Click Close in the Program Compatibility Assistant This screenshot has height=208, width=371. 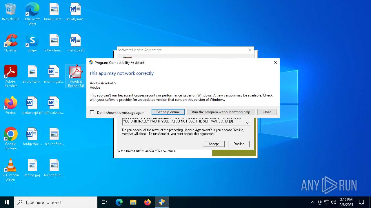(x=267, y=112)
